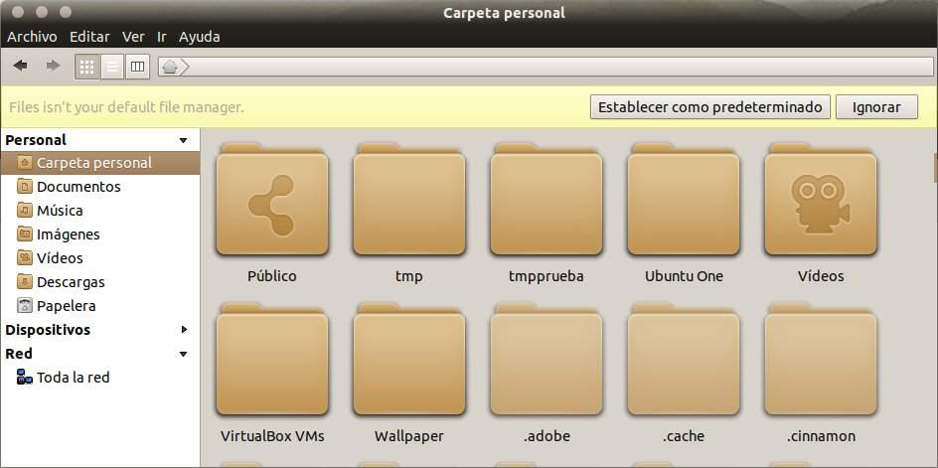Open the Wallpaper folder icon
938x468 pixels.
pyautogui.click(x=409, y=360)
